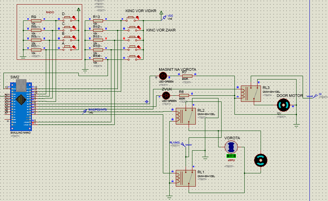Click the RL1(NO) probe marker
328x201 pixels.
(183, 144)
